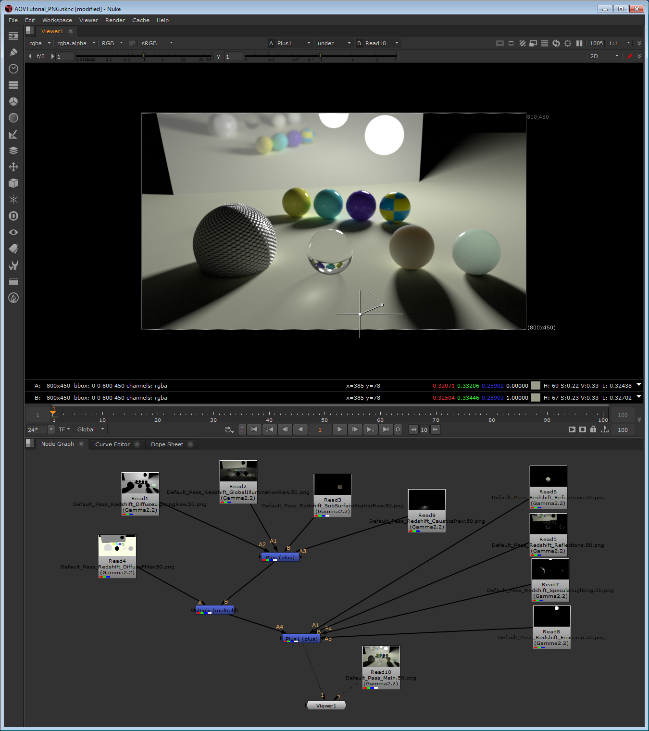Toggle the in-point I button

[x=242, y=429]
